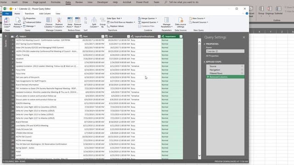The image size is (294, 165).
Task: Click the Ungroup icon in the Excel Outline ribbon
Action: pos(270,9)
